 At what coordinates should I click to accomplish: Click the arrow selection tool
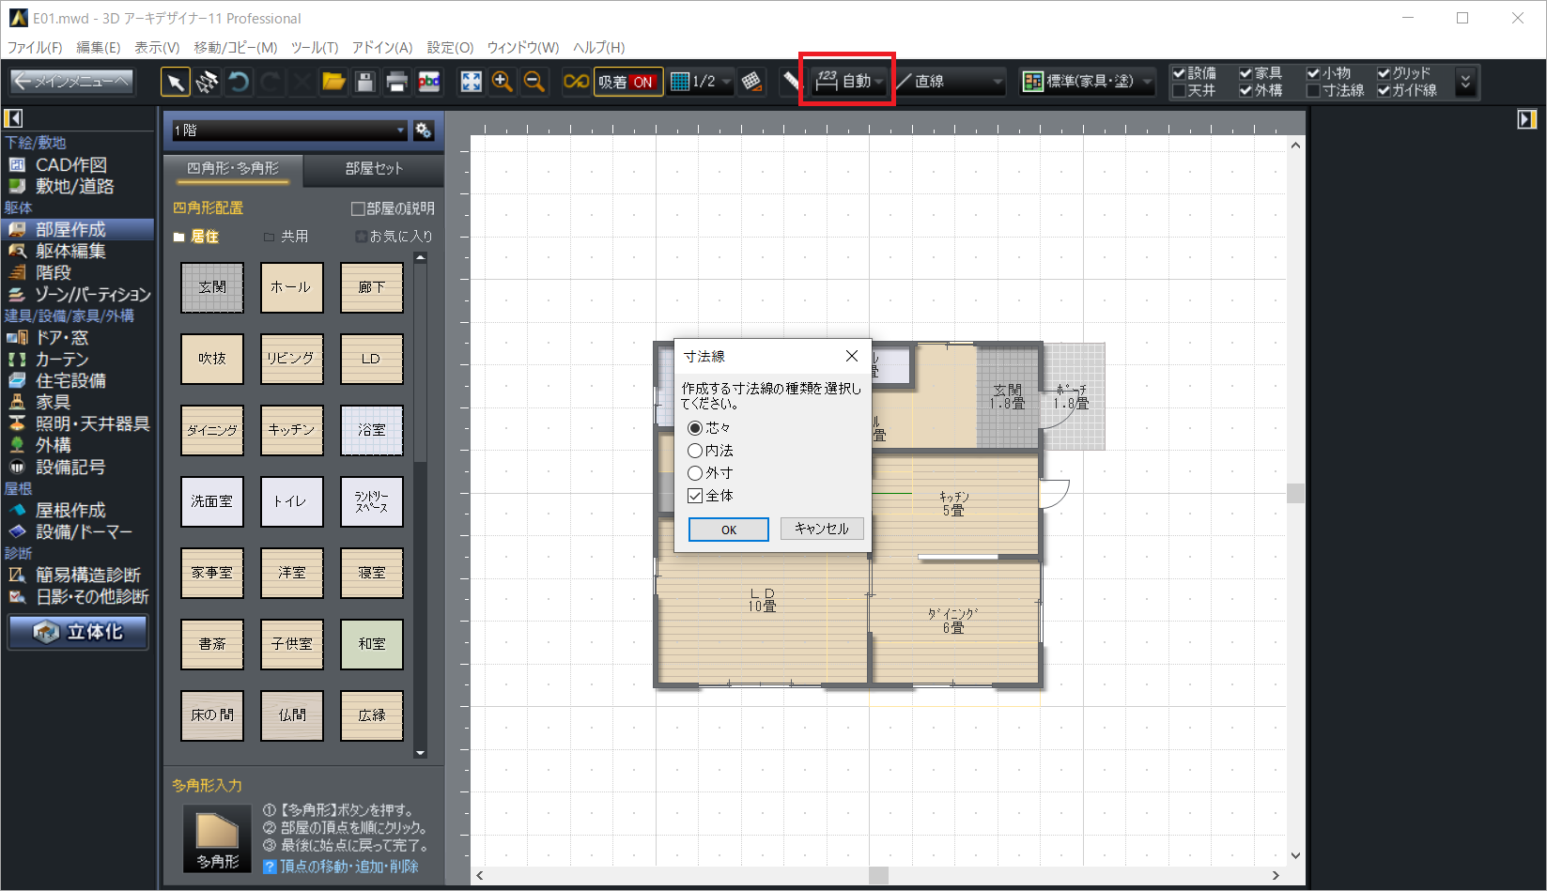point(175,83)
